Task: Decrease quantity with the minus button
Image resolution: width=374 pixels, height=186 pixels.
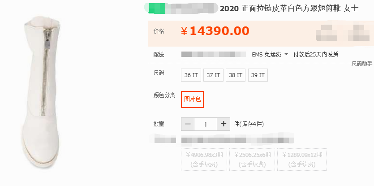Action: coord(188,124)
